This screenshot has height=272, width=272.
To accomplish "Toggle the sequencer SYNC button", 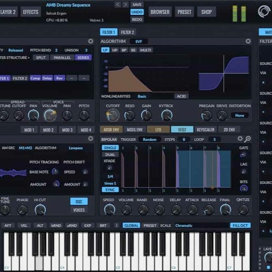I will (x=110, y=190).
